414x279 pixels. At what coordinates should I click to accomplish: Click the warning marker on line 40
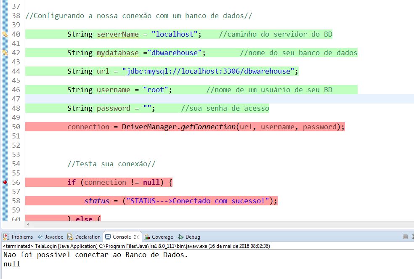[5, 34]
